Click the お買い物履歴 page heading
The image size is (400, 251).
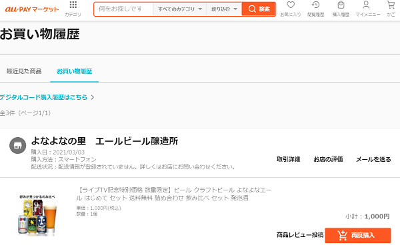[40, 35]
